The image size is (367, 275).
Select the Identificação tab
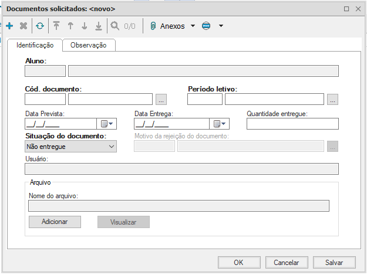[35, 45]
